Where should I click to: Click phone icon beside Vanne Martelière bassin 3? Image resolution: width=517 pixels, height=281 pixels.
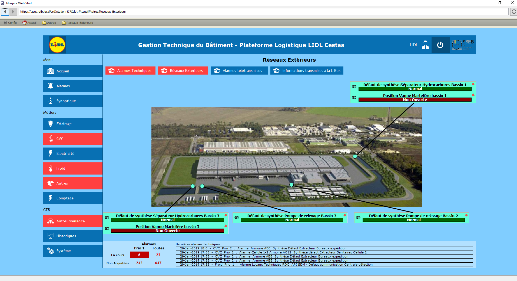[107, 229]
